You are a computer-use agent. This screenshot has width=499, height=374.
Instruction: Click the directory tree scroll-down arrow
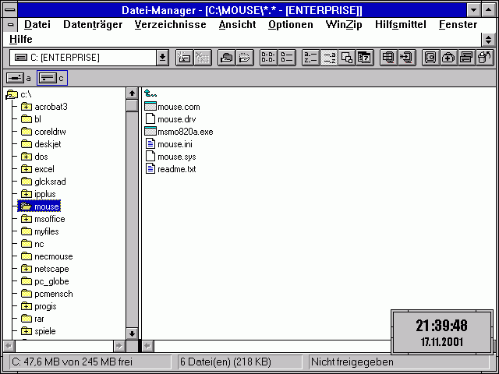[132, 332]
